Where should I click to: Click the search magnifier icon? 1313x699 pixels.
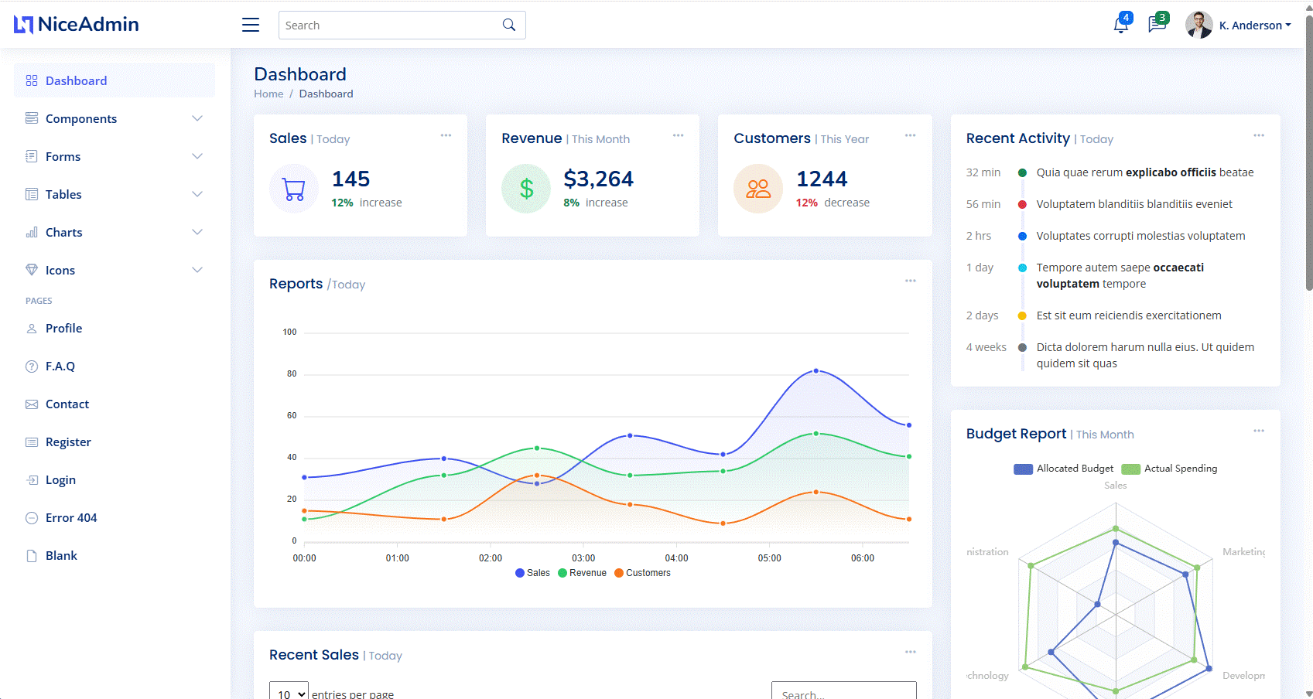508,25
